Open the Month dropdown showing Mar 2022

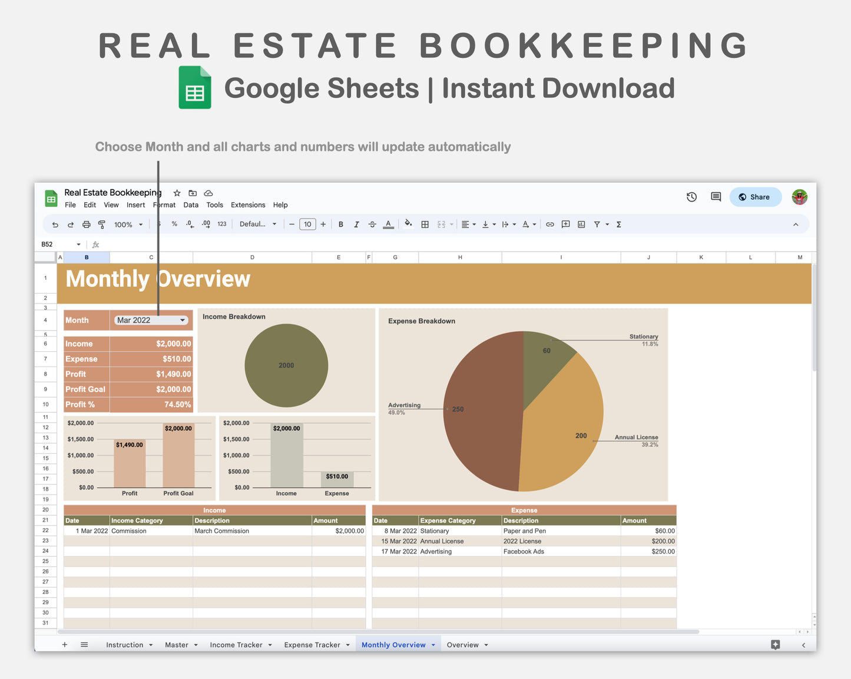click(151, 320)
